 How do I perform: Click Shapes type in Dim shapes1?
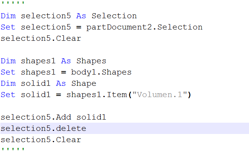point(91,61)
